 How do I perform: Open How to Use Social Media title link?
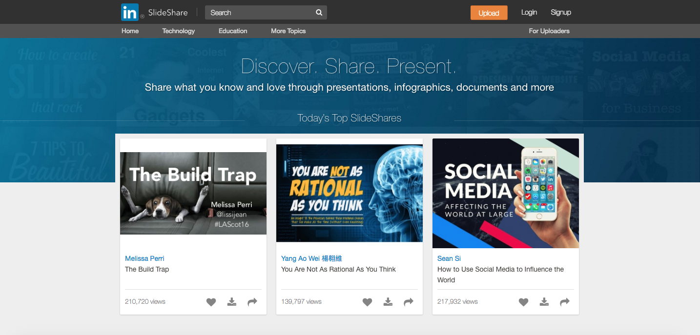tap(500, 275)
